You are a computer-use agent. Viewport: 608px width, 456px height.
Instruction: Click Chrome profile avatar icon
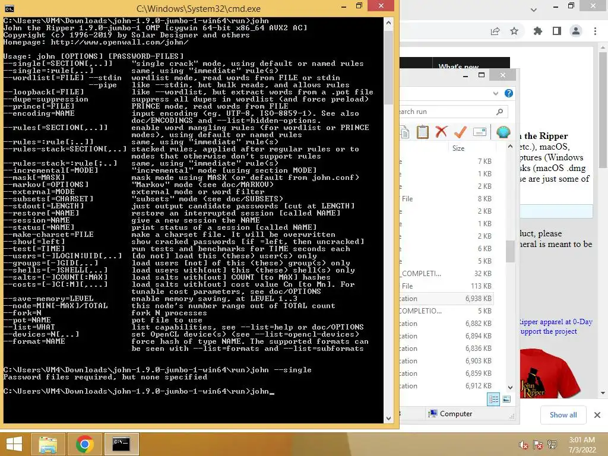click(576, 31)
